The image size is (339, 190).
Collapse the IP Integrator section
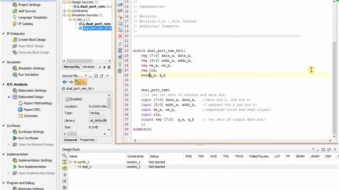click(3, 34)
